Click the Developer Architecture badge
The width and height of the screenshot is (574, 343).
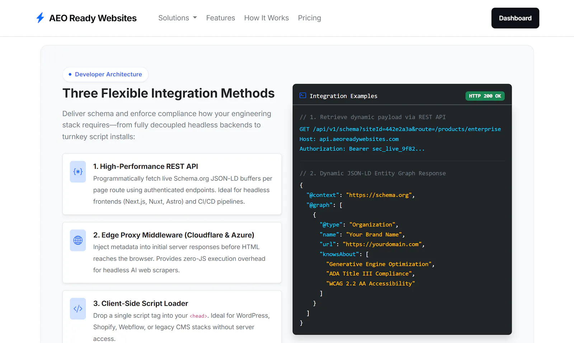point(105,74)
